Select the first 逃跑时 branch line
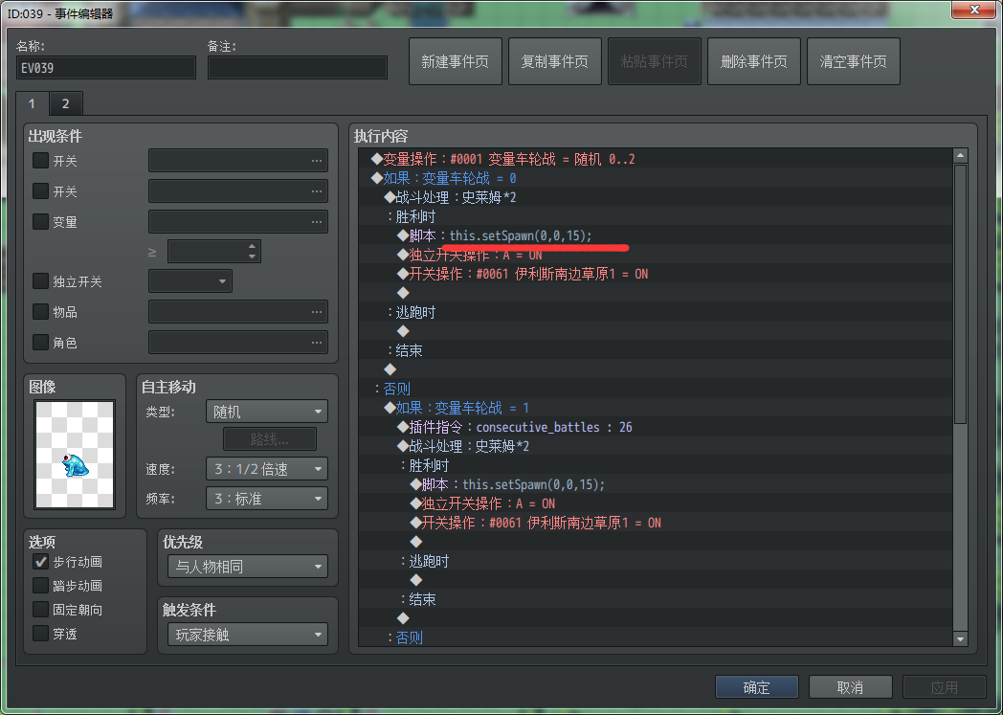The height and width of the screenshot is (715, 1003). pyautogui.click(x=655, y=312)
